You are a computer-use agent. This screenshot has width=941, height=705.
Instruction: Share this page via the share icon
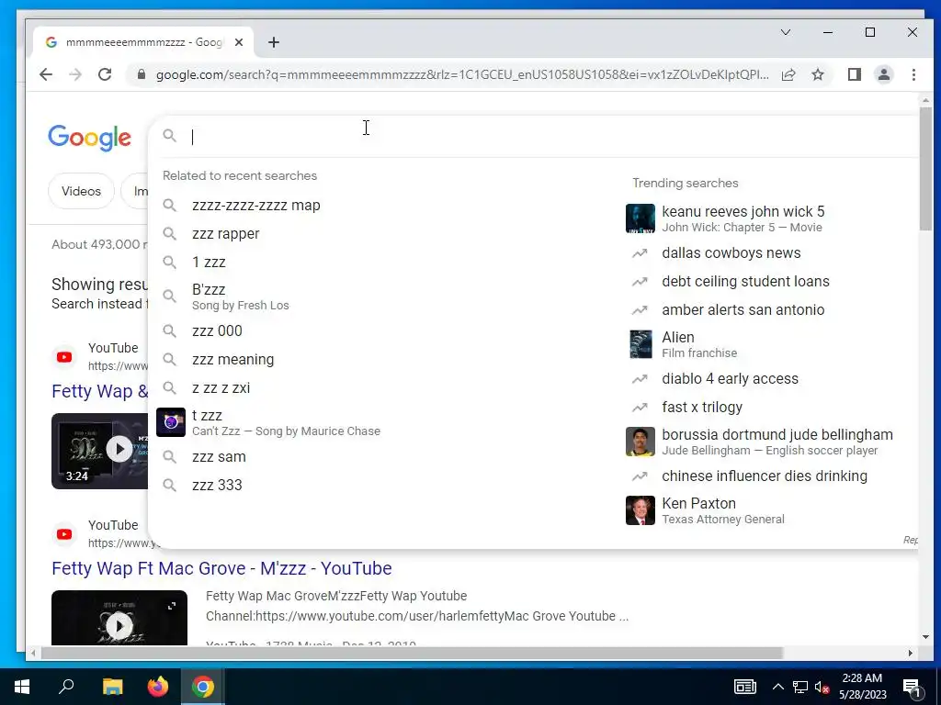(x=788, y=74)
